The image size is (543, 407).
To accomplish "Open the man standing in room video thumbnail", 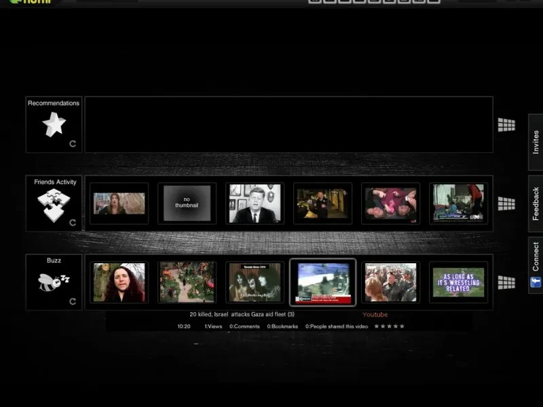I will point(323,203).
